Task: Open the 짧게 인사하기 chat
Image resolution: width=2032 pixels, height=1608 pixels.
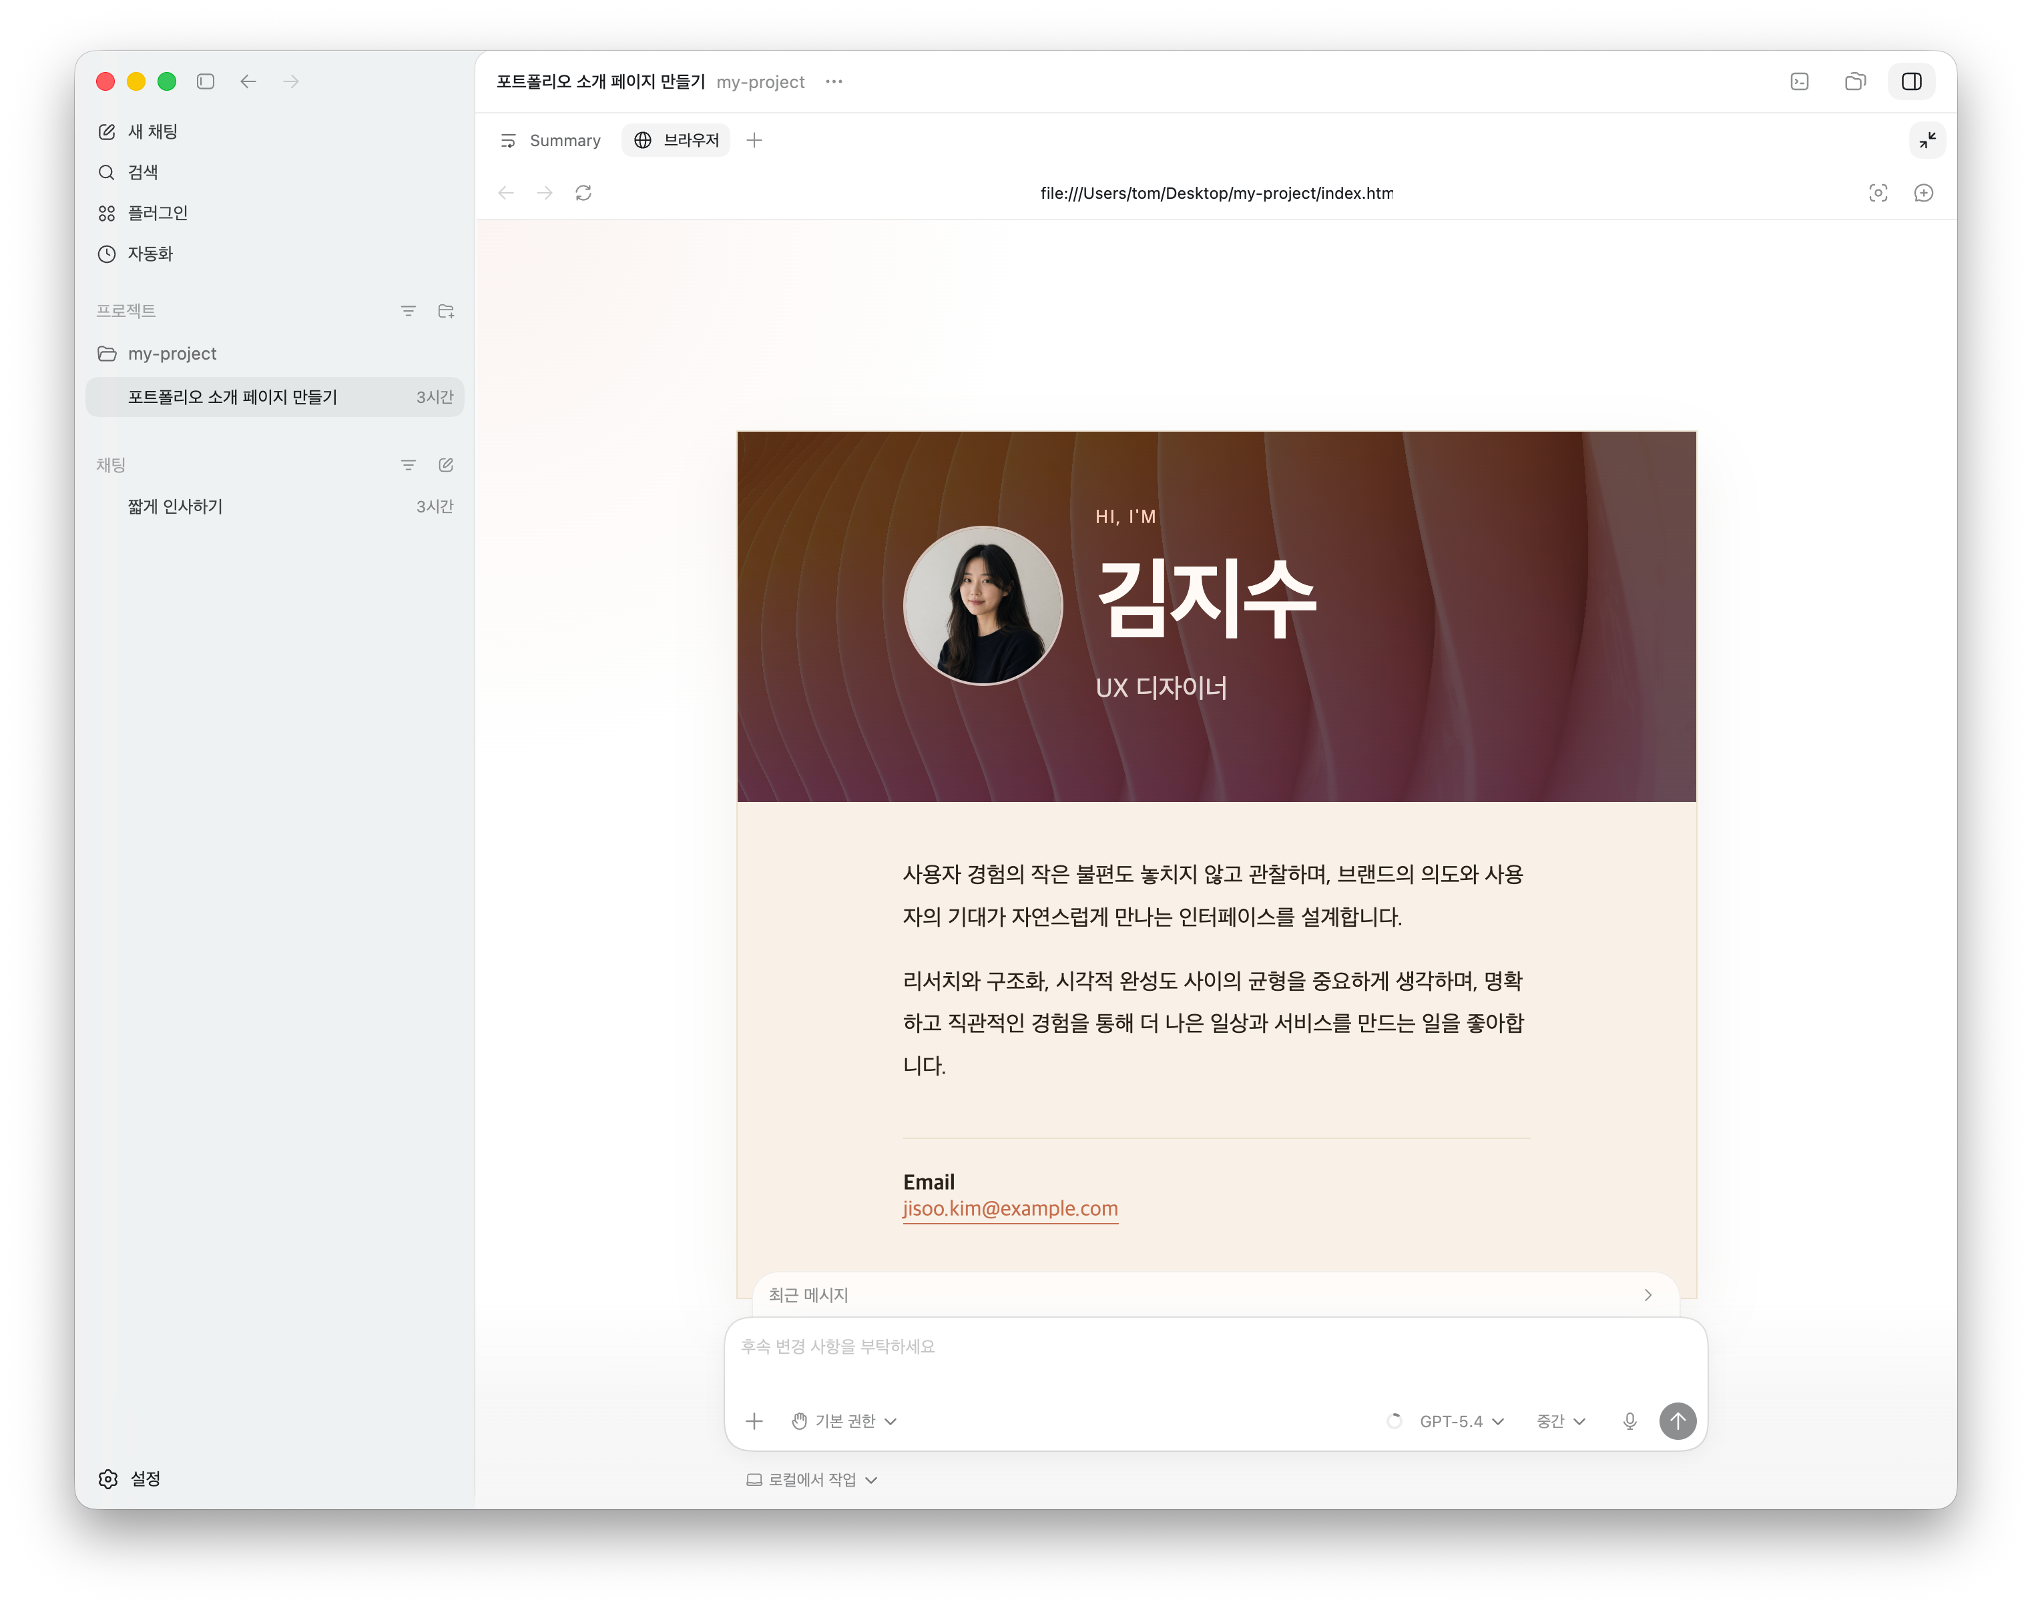Action: (175, 506)
